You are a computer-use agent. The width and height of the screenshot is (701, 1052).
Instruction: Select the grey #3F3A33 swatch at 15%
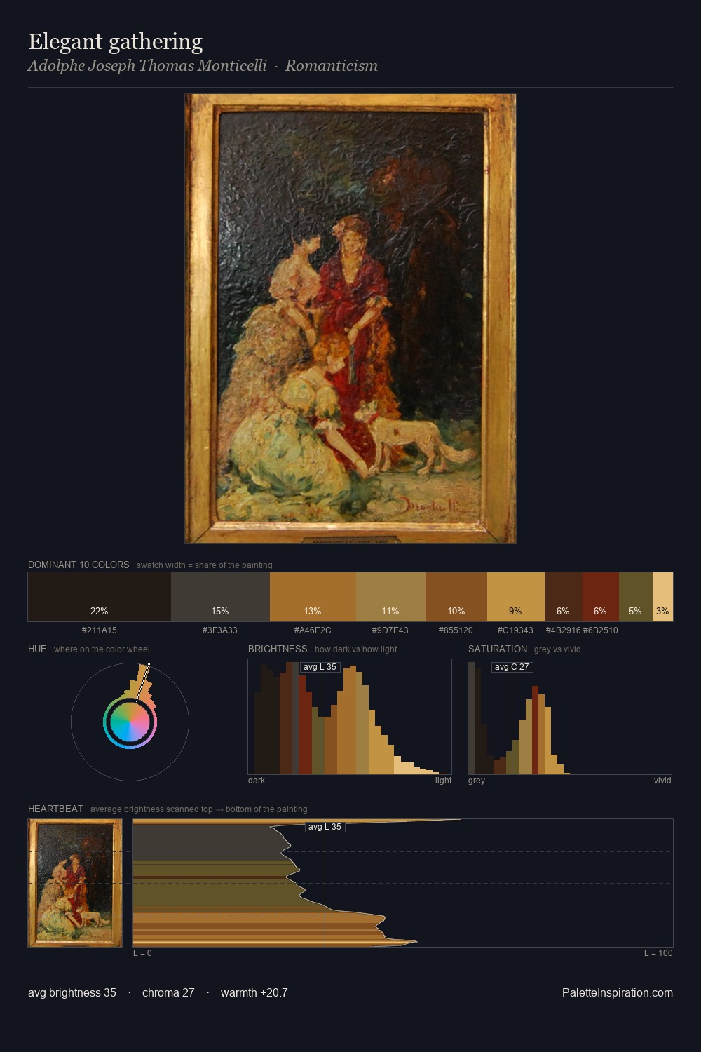tap(220, 597)
